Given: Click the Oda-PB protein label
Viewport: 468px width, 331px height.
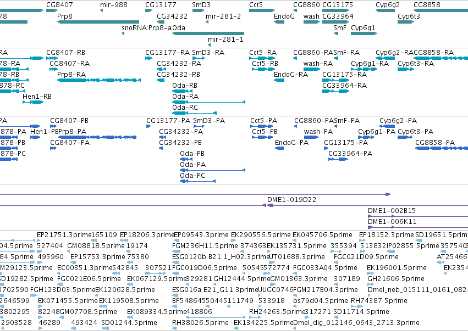Looking at the screenshot, I should click(192, 154).
